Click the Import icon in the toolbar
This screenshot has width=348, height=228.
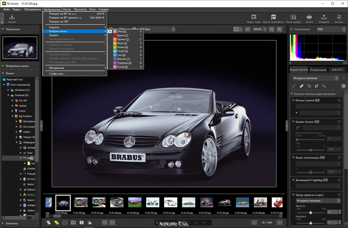(12, 17)
